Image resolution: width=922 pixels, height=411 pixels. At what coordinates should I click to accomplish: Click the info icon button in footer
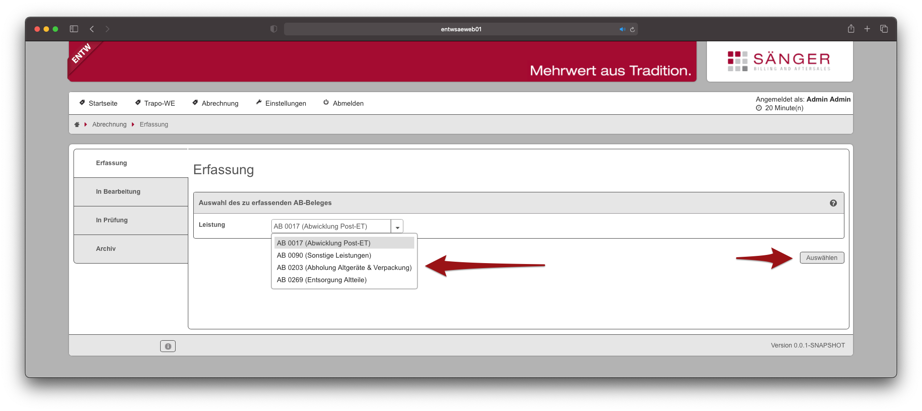168,346
